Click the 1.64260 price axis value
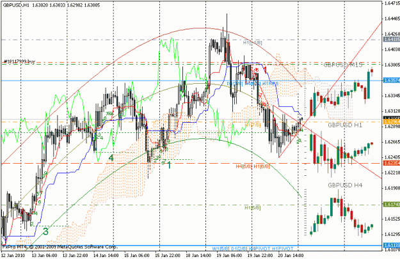The width and height of the screenshot is (400, 259). (x=392, y=34)
